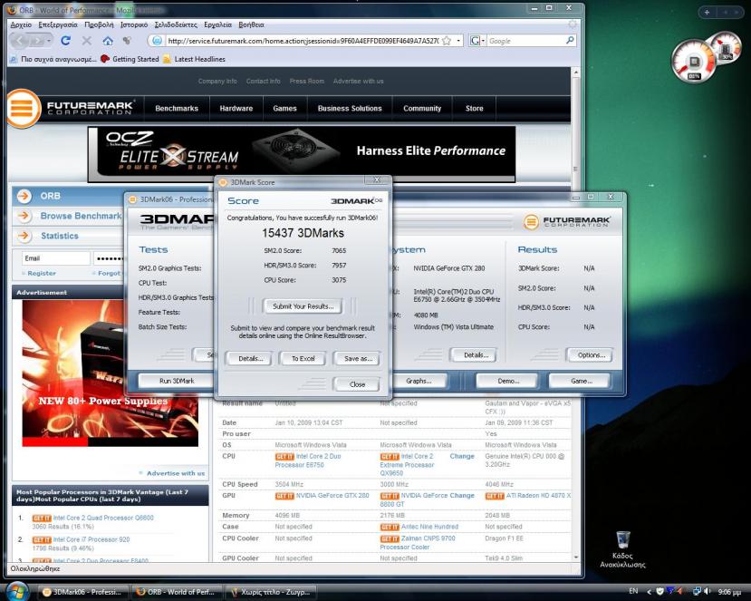Switch to 3DMark06 taskbar button

coord(85,592)
